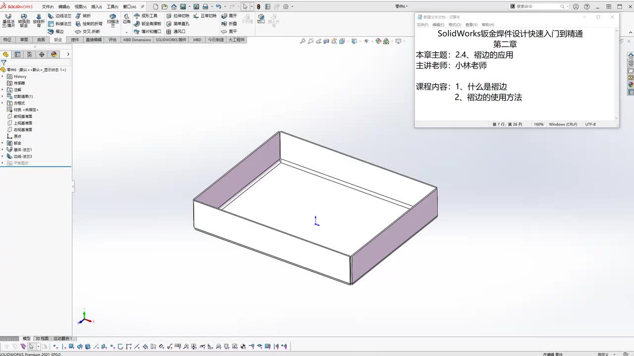This screenshot has width=634, height=356.
Task: Switch to the 草图 sketch tab
Action: point(24,40)
